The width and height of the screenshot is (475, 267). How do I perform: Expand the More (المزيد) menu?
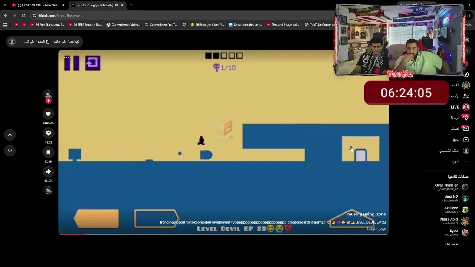click(x=460, y=161)
